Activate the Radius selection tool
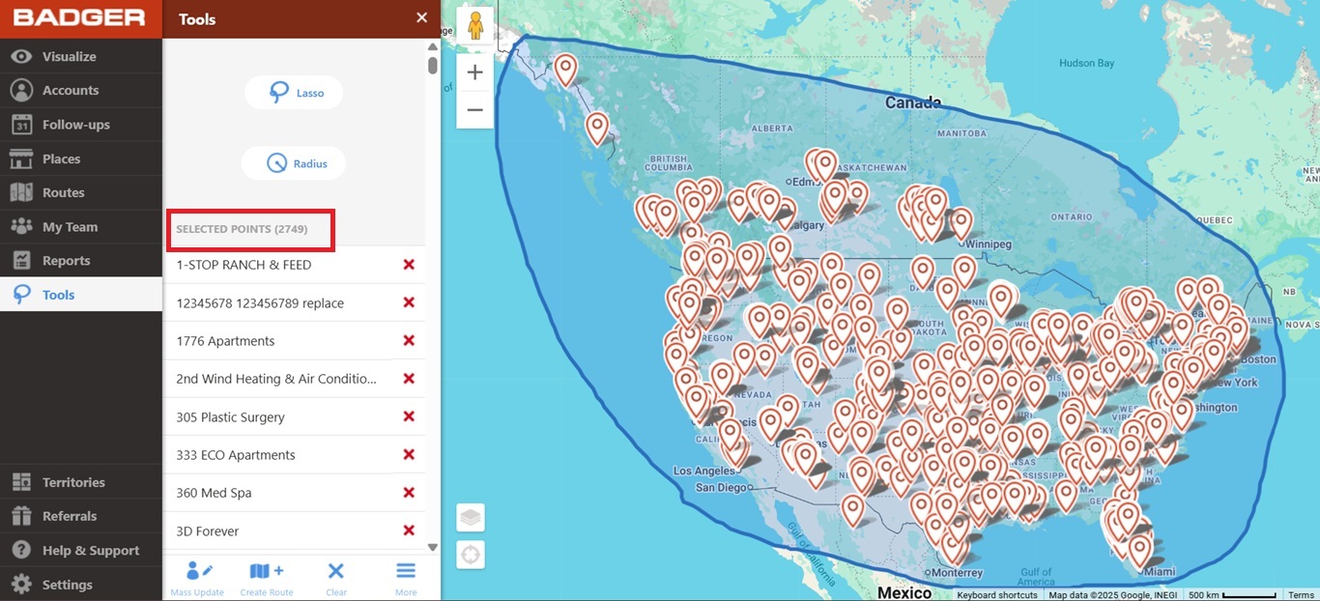Viewport: 1320px width, 601px height. [x=294, y=163]
